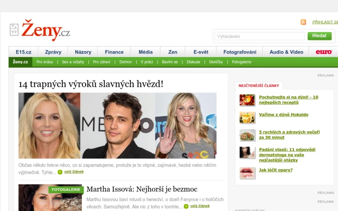This screenshot has height=211, width=338.
Task: Open the Finance section
Action: pos(114,52)
